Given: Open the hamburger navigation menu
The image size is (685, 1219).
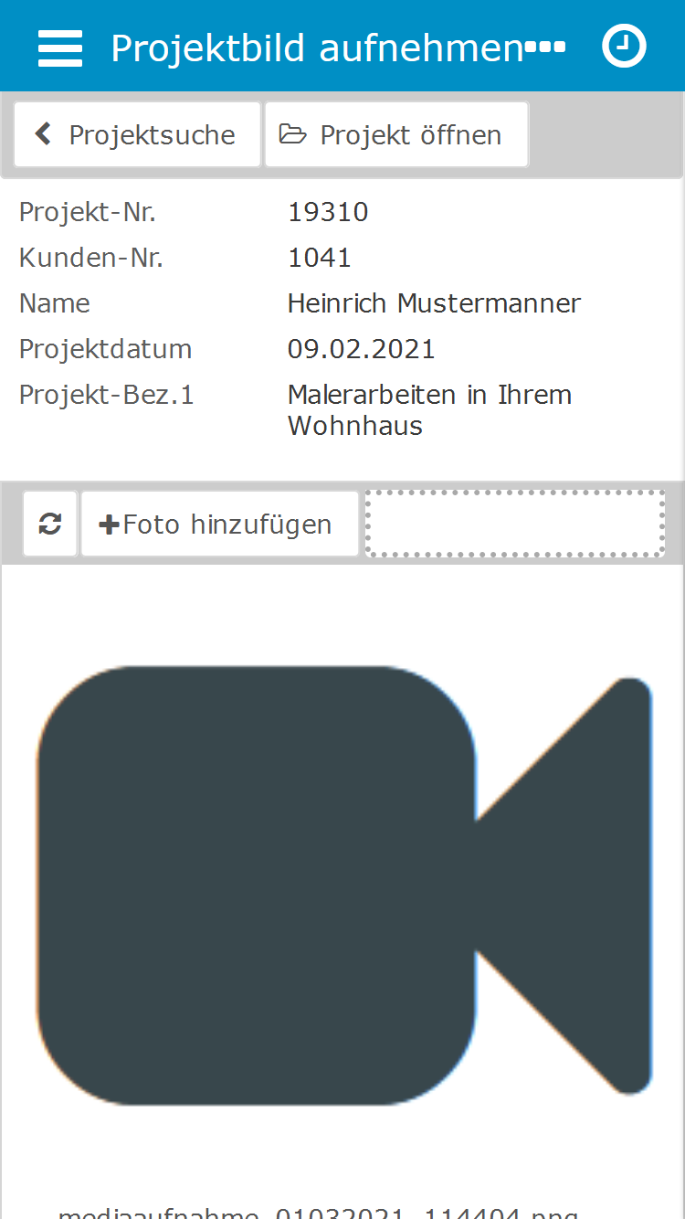Looking at the screenshot, I should click(60, 48).
